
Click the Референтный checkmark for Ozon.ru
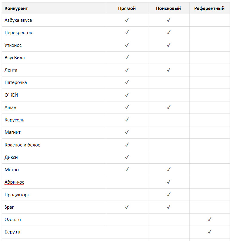[209, 220]
